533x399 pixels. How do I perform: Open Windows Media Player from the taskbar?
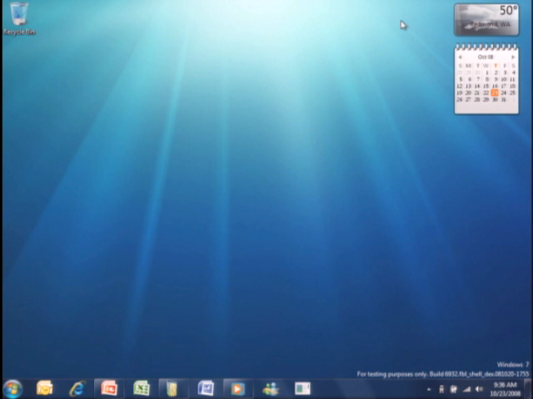tap(237, 388)
